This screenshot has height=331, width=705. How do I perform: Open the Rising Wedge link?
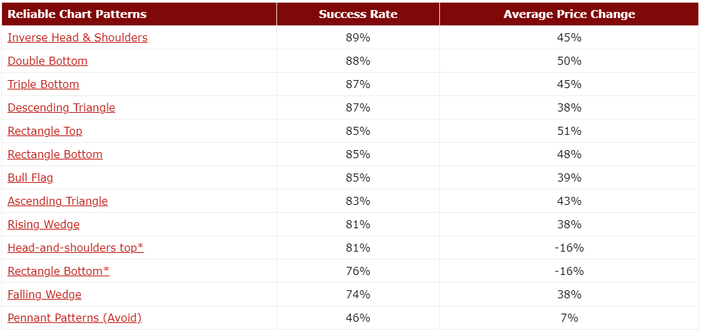[43, 224]
